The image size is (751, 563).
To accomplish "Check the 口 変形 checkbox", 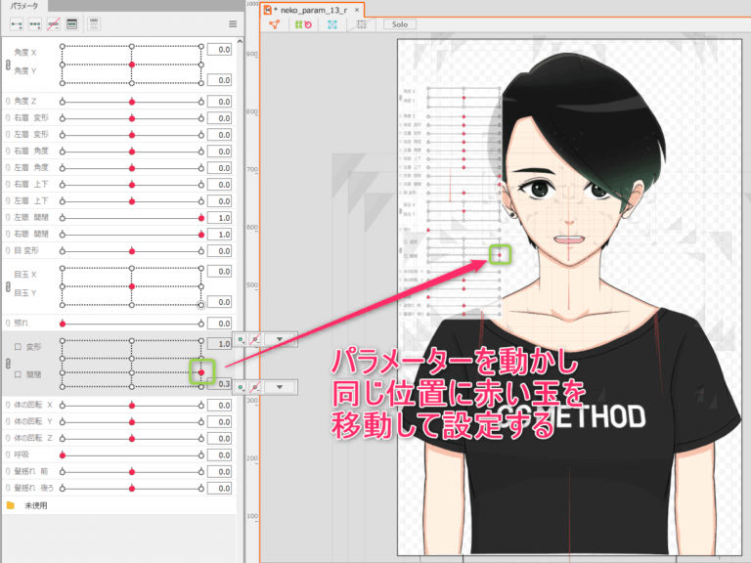I will [x=18, y=347].
